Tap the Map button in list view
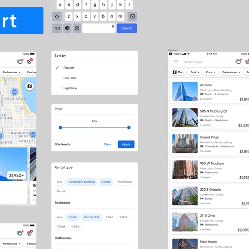This screenshot has height=249, width=249. [178, 72]
